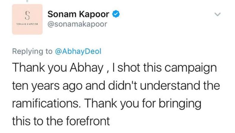Click the word 'campaign' in the tweet
The height and width of the screenshot is (133, 235).
click(190, 68)
